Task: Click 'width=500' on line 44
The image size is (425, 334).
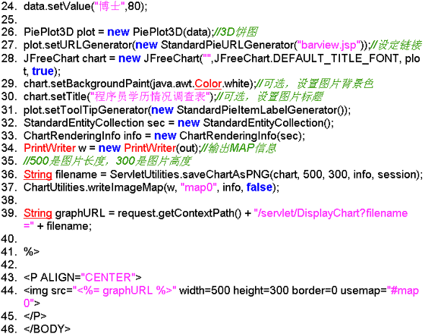Action: coord(204,291)
